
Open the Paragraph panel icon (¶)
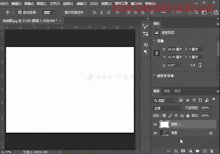(146, 52)
